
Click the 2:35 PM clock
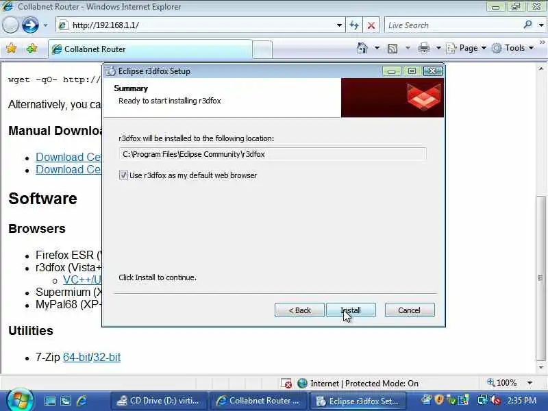pyautogui.click(x=522, y=400)
